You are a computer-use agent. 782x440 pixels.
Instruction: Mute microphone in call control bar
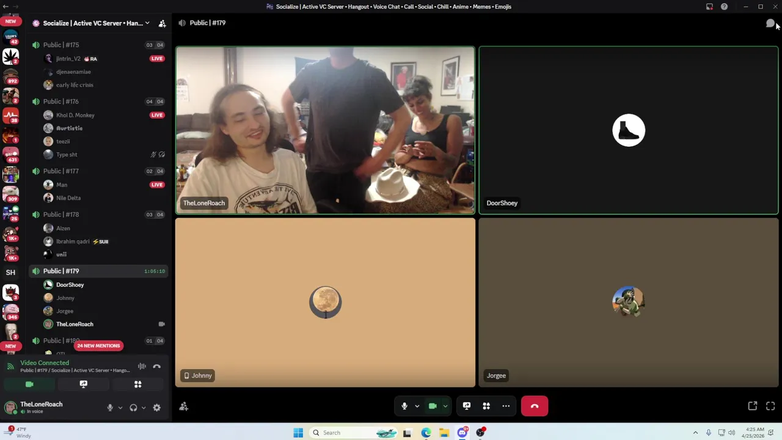click(x=404, y=406)
